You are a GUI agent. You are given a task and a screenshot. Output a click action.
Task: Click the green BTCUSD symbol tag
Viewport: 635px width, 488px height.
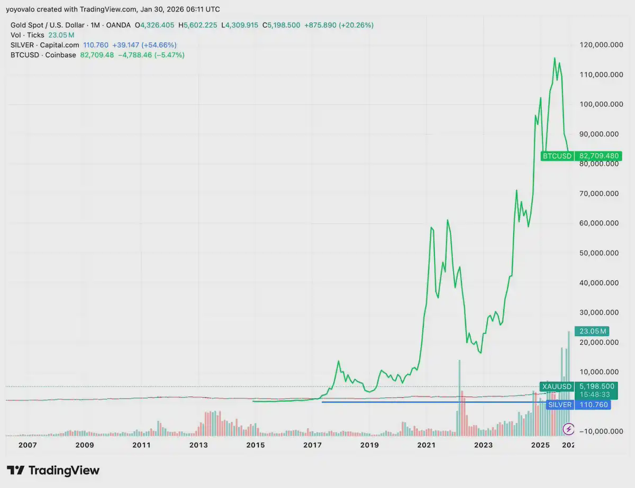557,156
